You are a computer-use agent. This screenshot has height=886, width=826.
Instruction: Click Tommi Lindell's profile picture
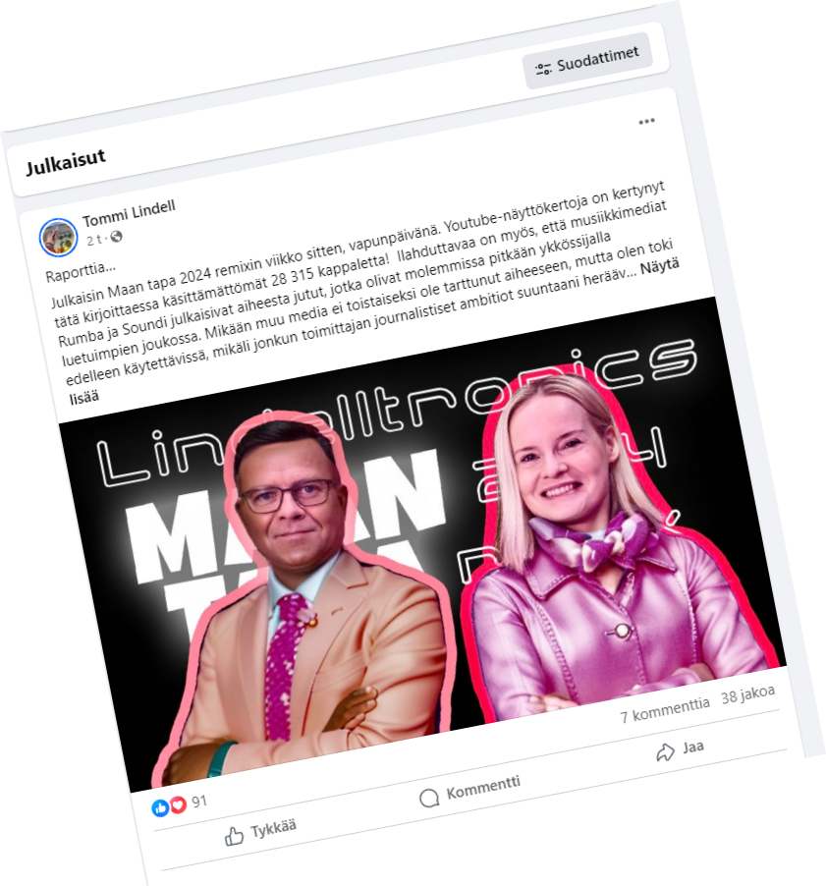tap(58, 238)
